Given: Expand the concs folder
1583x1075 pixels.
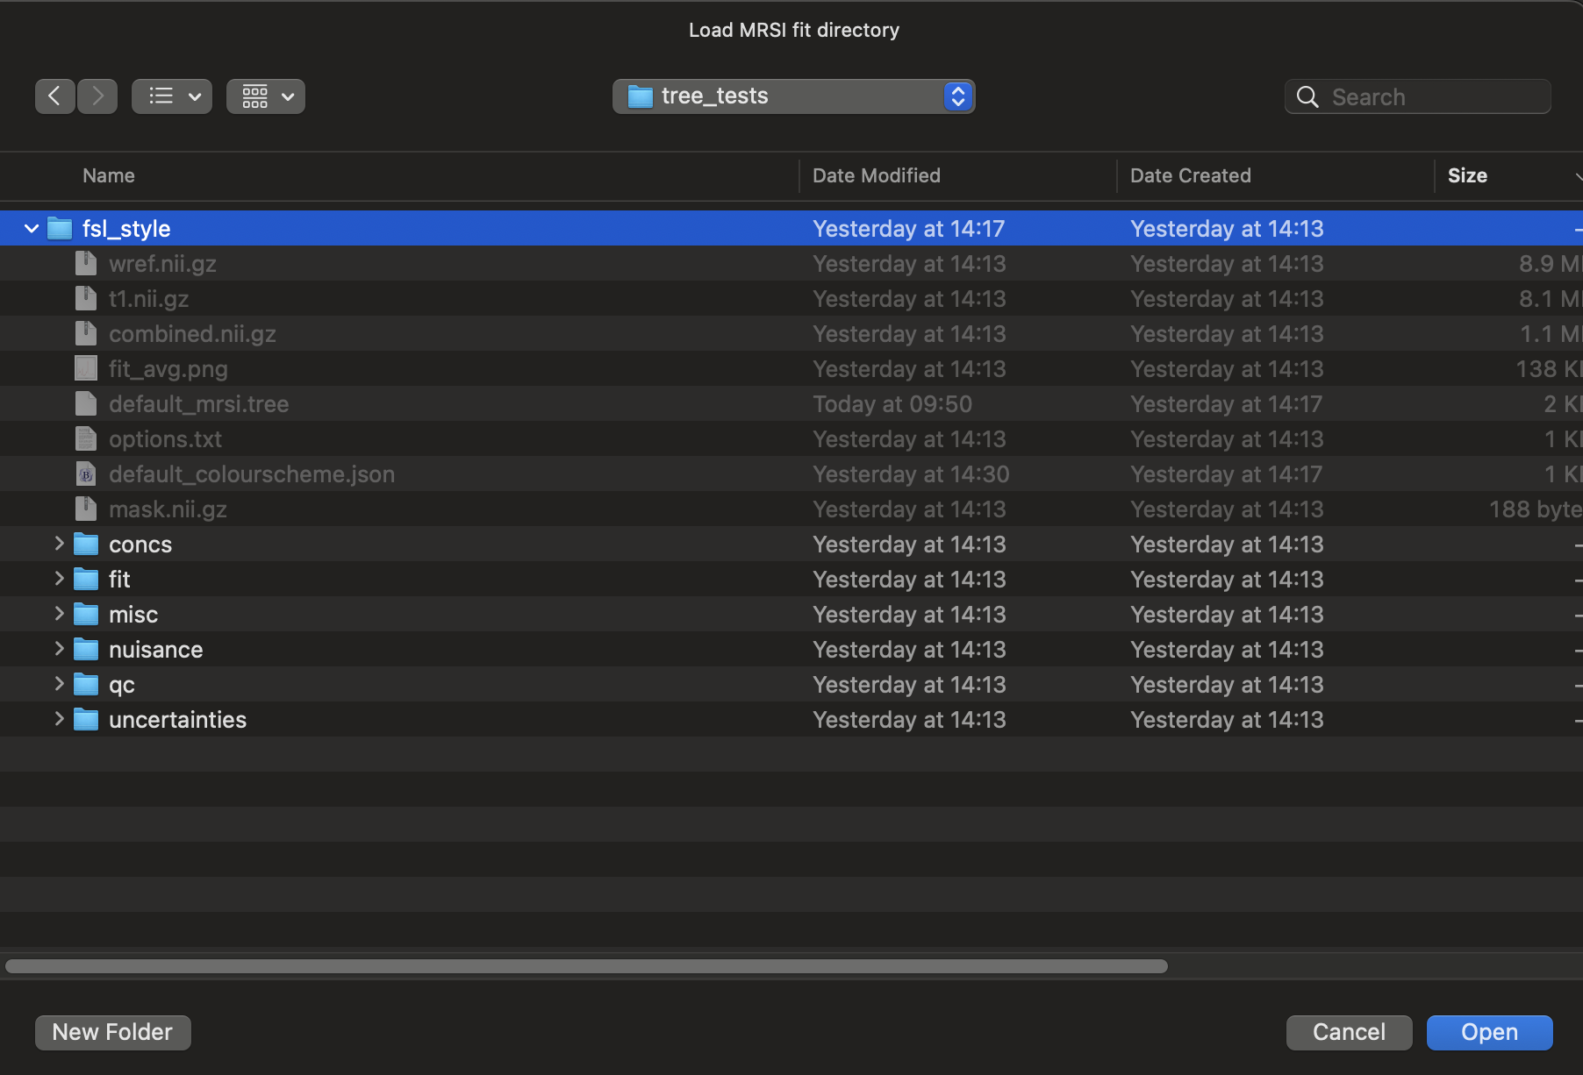Looking at the screenshot, I should pos(59,544).
